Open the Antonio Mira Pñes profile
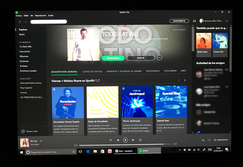Viewport: 243px width, 167px height. pyautogui.click(x=211, y=21)
